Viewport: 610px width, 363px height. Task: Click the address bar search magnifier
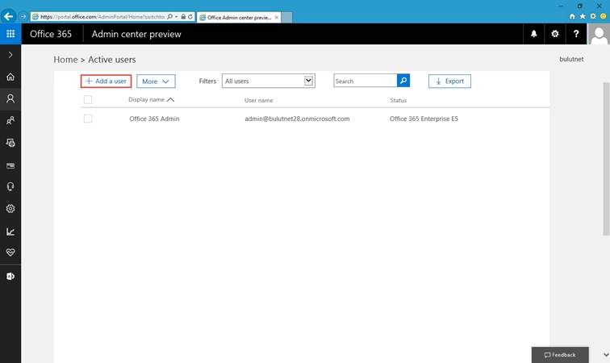[169, 17]
